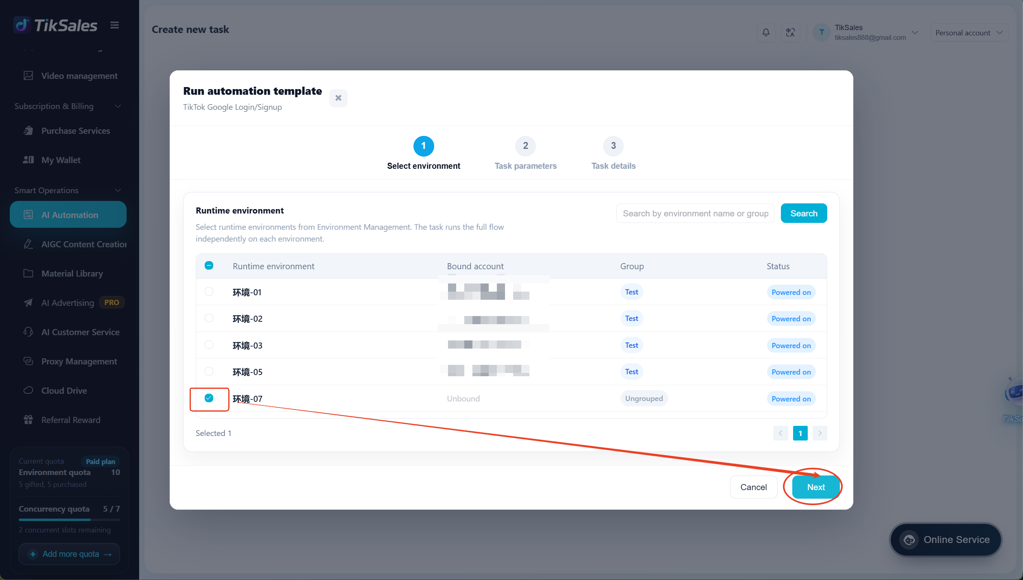The height and width of the screenshot is (580, 1023).
Task: Click the Add more quota link
Action: [x=70, y=554]
